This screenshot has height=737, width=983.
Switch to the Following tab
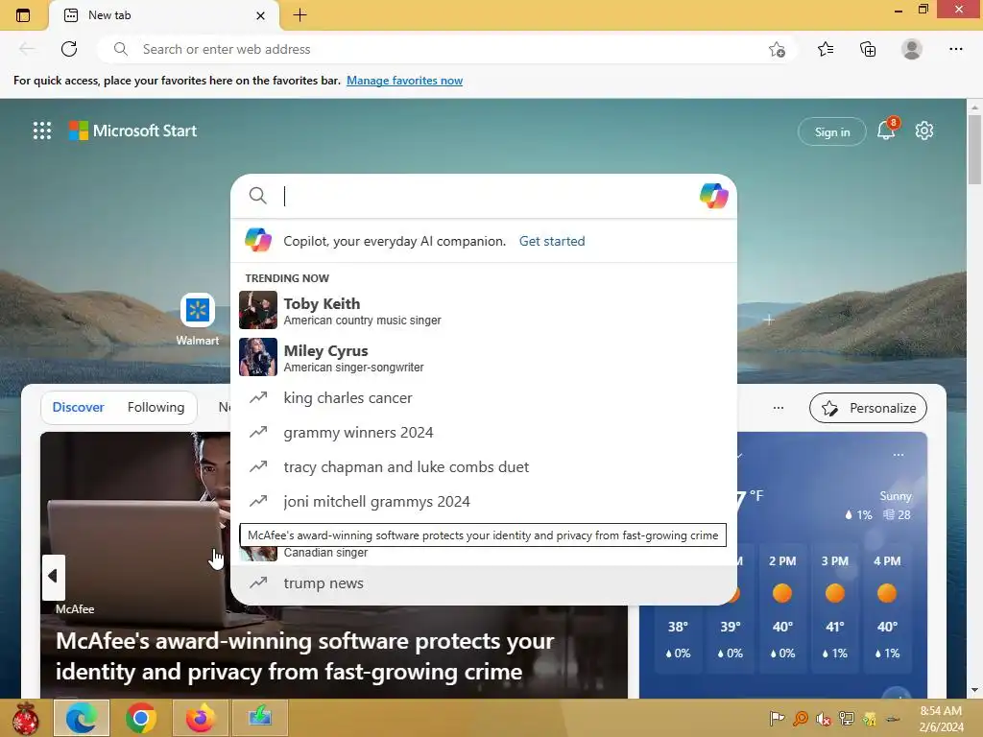pyautogui.click(x=156, y=407)
